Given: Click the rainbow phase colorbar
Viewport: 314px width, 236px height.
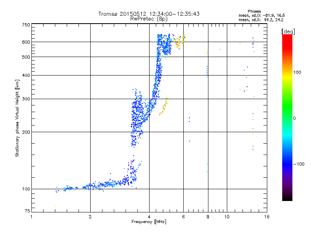Looking at the screenshot, I should coord(287,118).
